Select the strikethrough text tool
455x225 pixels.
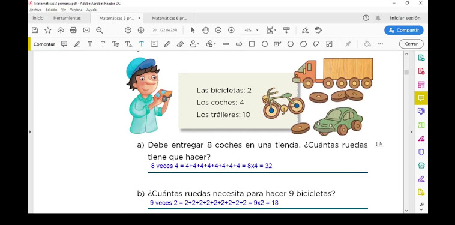coord(103,44)
